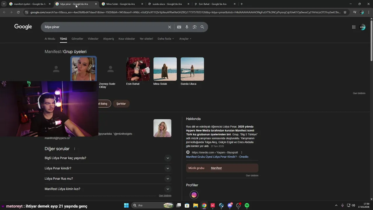Screen dimensions: 373x210
Task: Open Task View on the taskbar
Action: pyautogui.click(x=179, y=205)
